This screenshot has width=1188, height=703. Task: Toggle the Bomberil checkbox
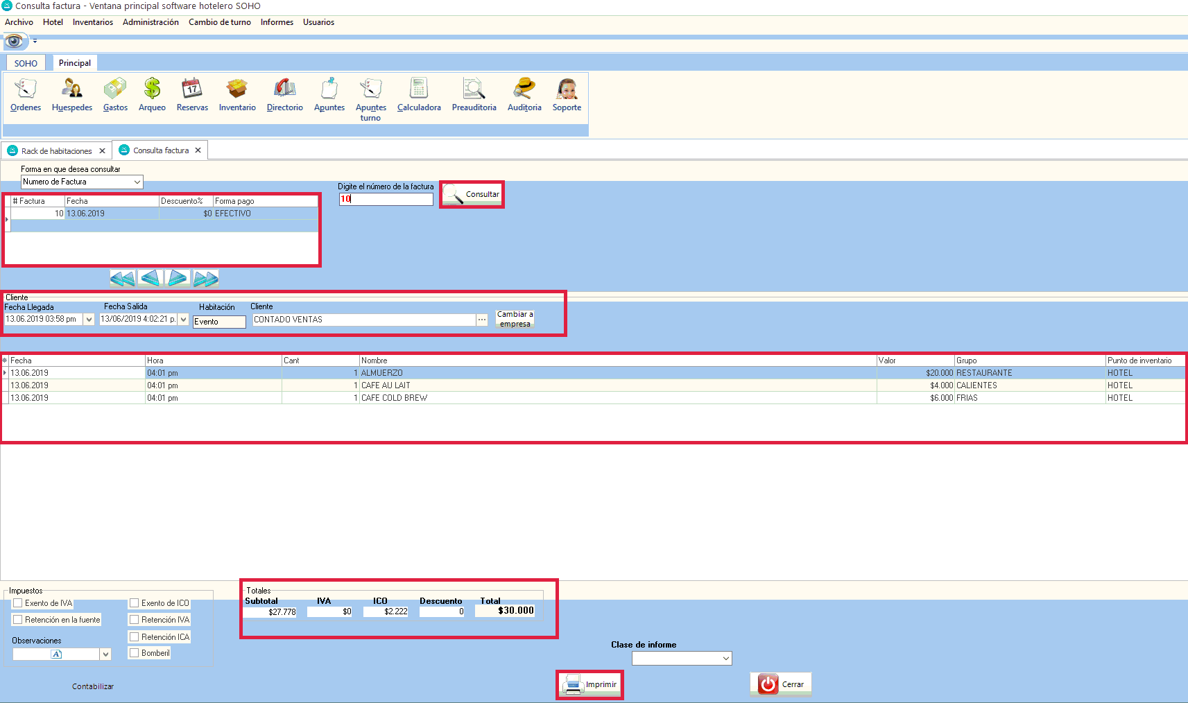pyautogui.click(x=135, y=653)
